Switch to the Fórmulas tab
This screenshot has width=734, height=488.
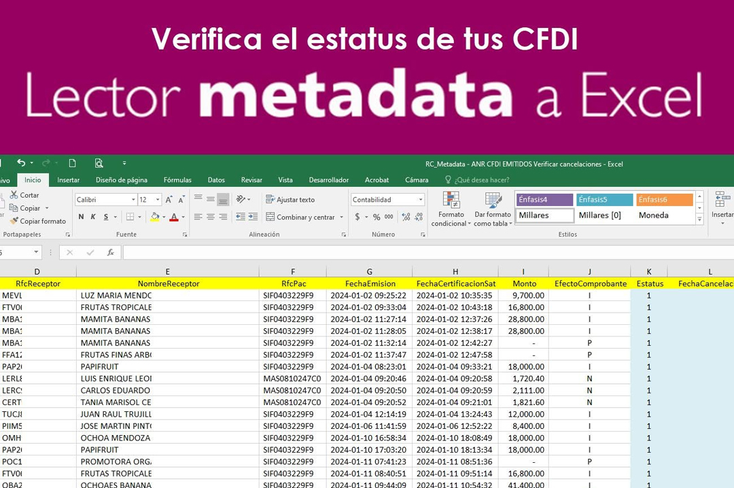(x=177, y=180)
